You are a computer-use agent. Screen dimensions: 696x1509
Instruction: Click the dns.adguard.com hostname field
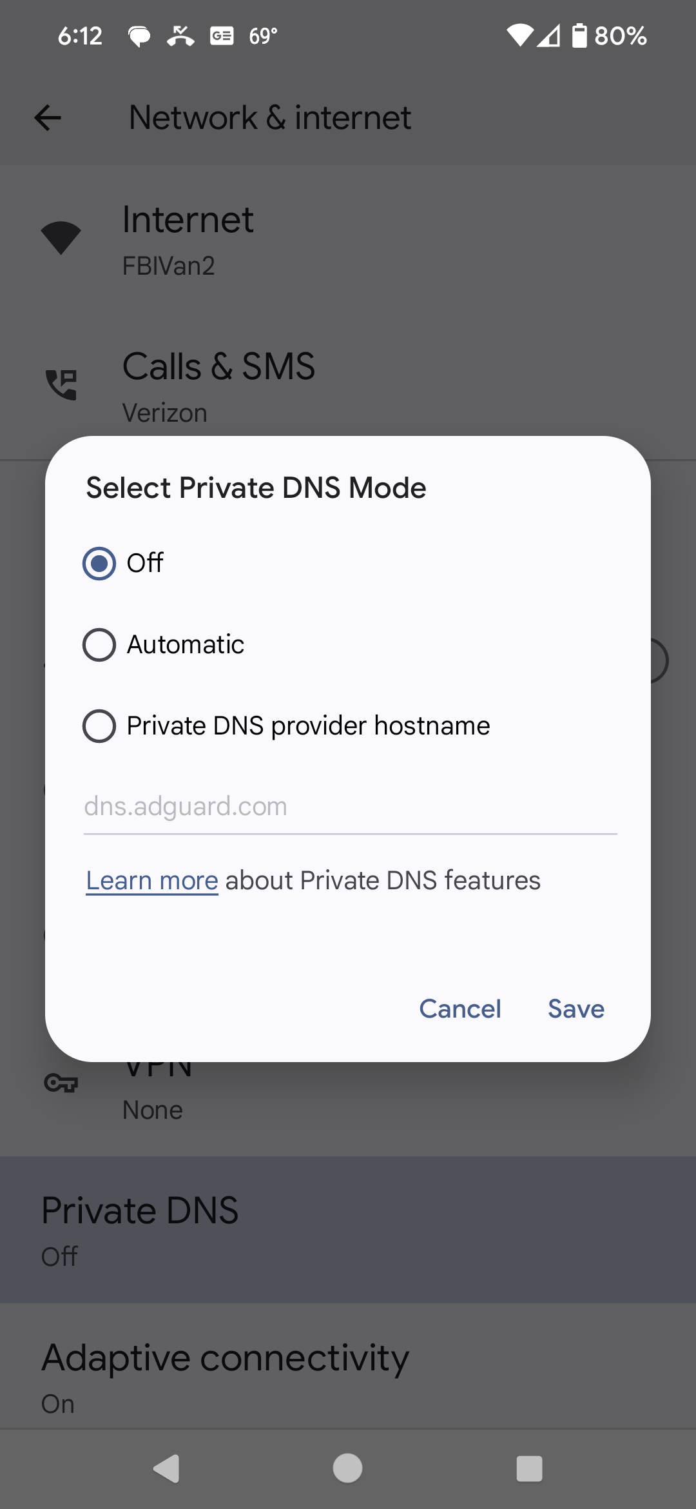(x=350, y=807)
